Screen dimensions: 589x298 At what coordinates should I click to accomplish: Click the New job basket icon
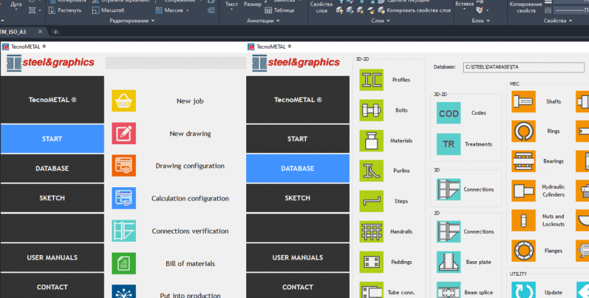[x=124, y=101]
